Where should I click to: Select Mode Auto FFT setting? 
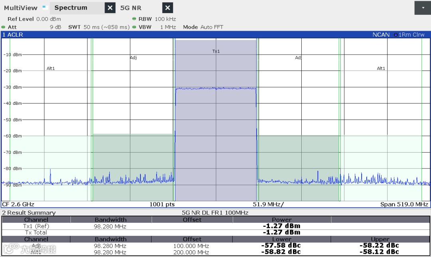pos(203,27)
